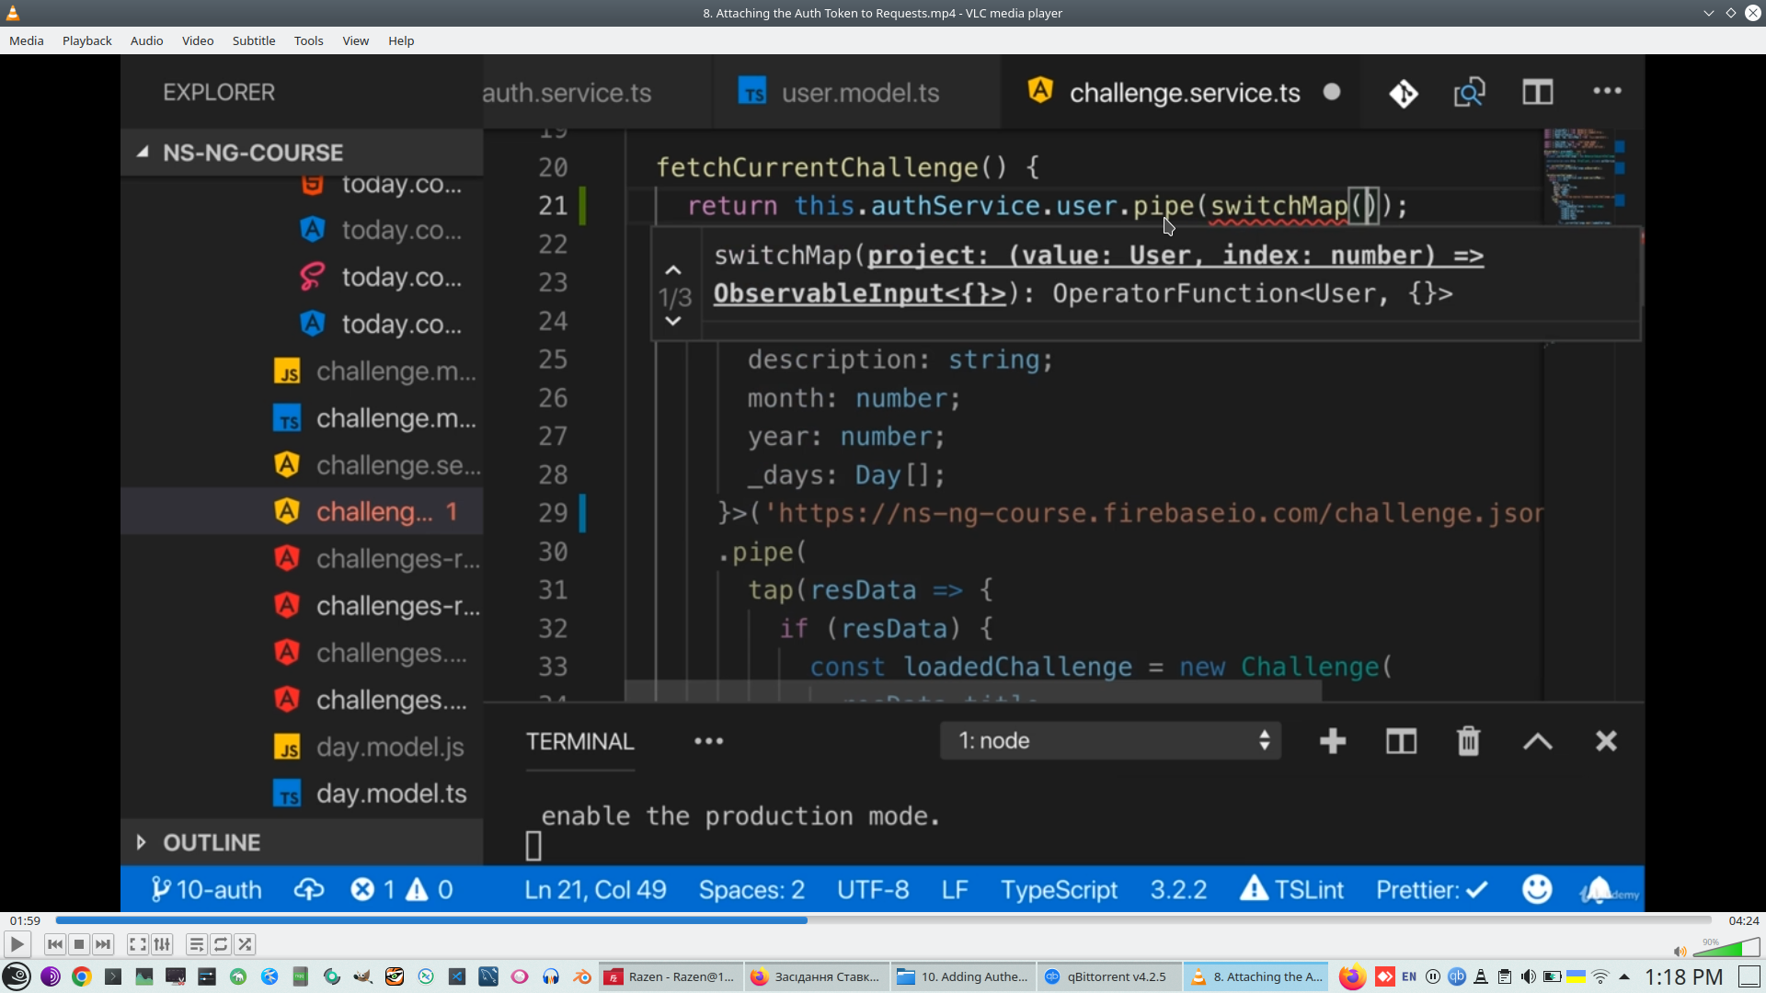Click the TSLint status bar item
Image resolution: width=1766 pixels, height=993 pixels.
(1292, 890)
